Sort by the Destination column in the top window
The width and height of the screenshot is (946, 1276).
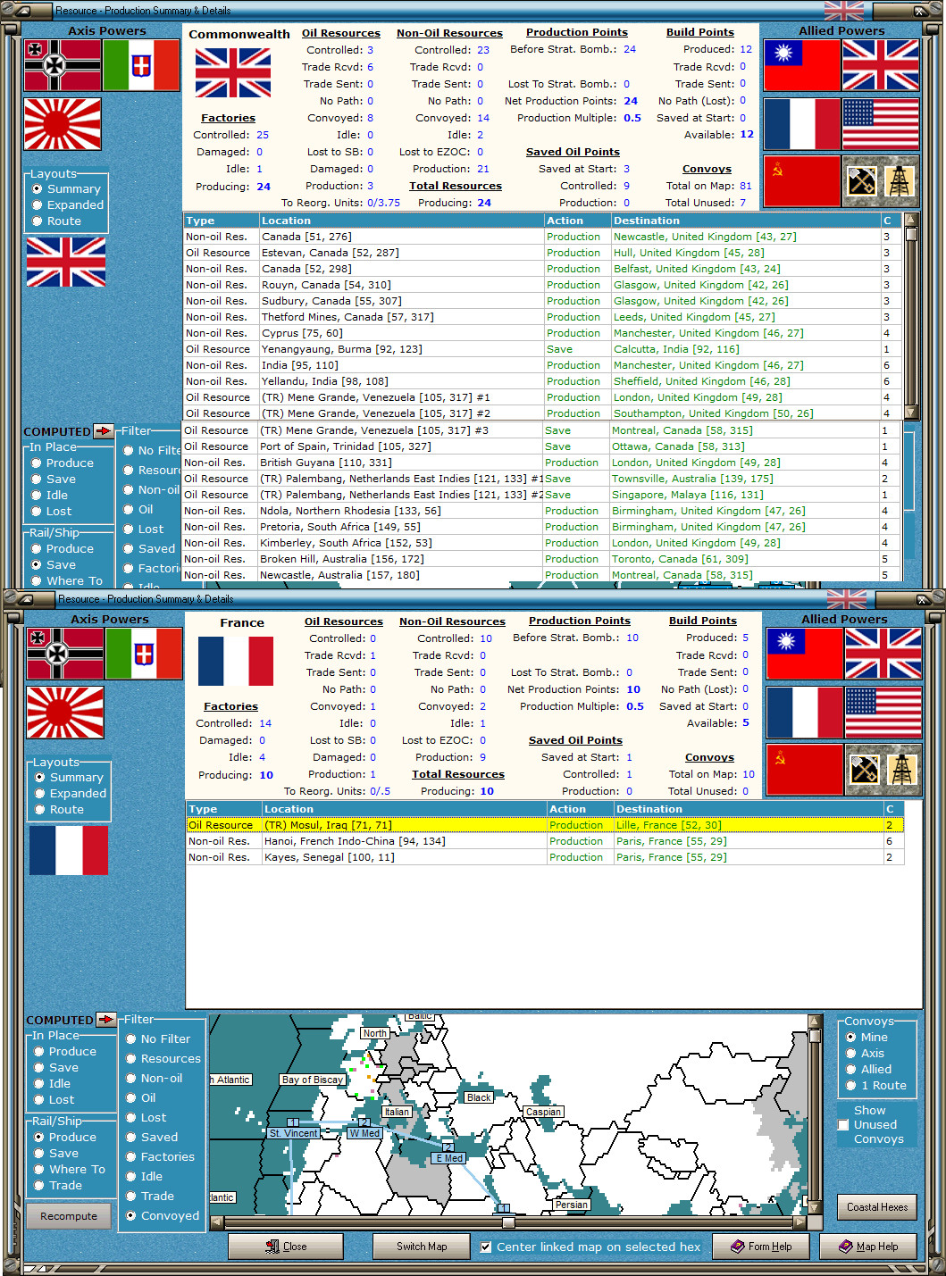point(745,221)
